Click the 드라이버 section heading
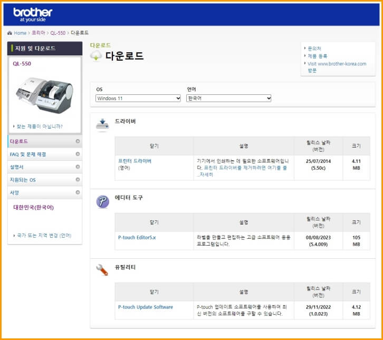Screen dimensions: 383x340 point(125,121)
